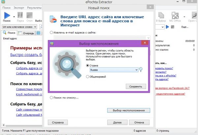Open the Сайт объявлений link
The width and height of the screenshot is (198, 135).
(29, 115)
